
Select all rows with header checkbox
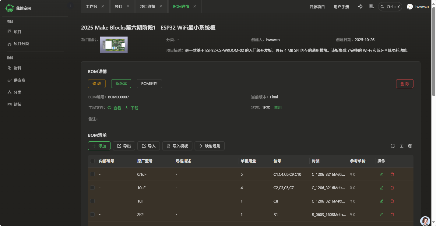(x=93, y=161)
